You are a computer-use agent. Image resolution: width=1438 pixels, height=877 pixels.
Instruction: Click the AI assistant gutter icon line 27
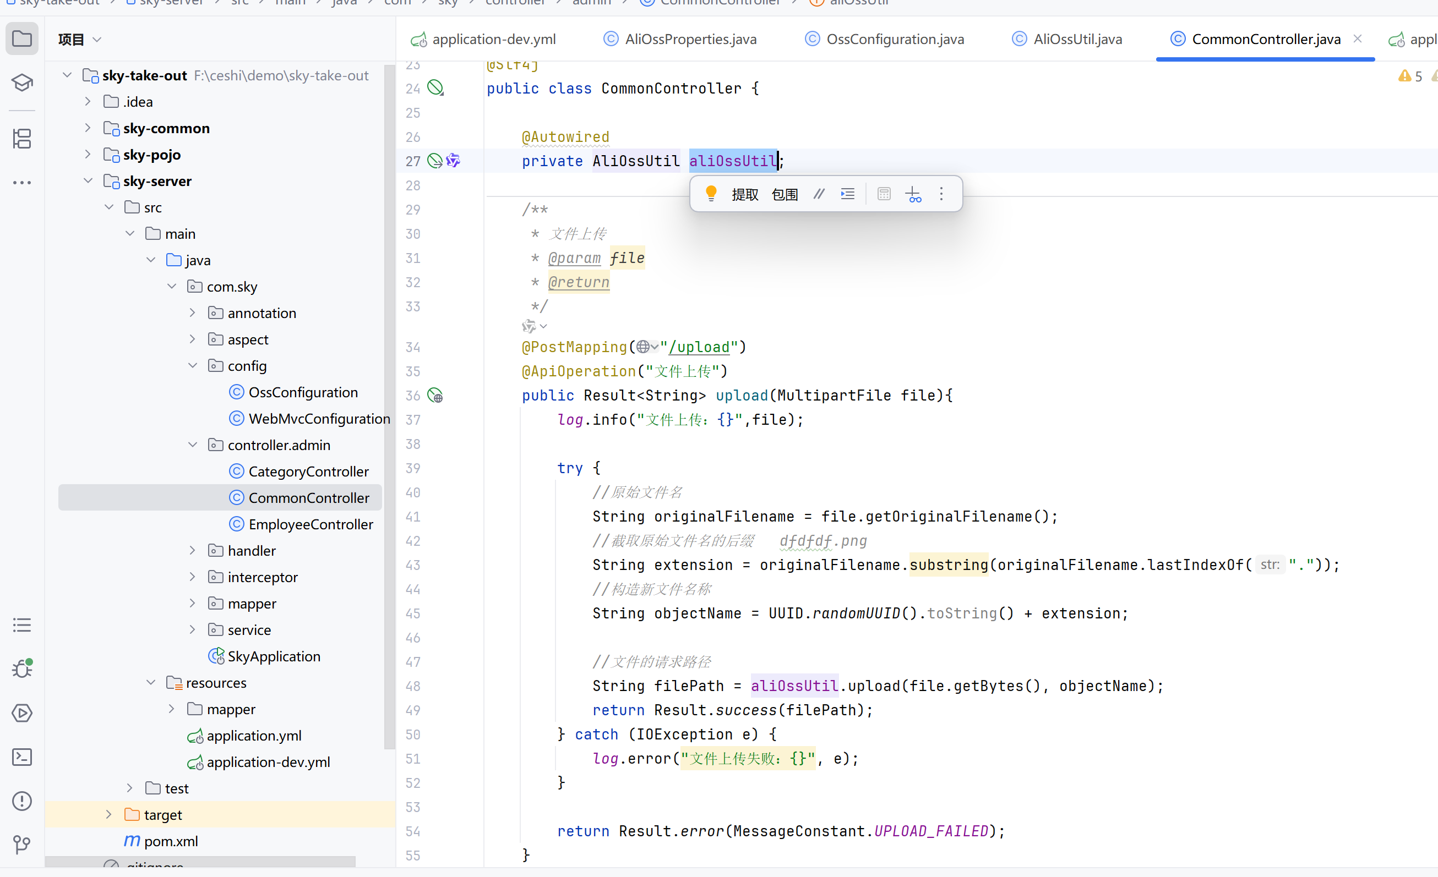coord(453,160)
